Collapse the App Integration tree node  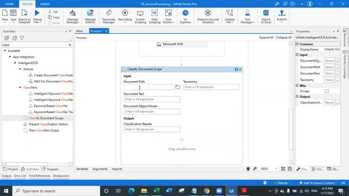(x=10, y=57)
